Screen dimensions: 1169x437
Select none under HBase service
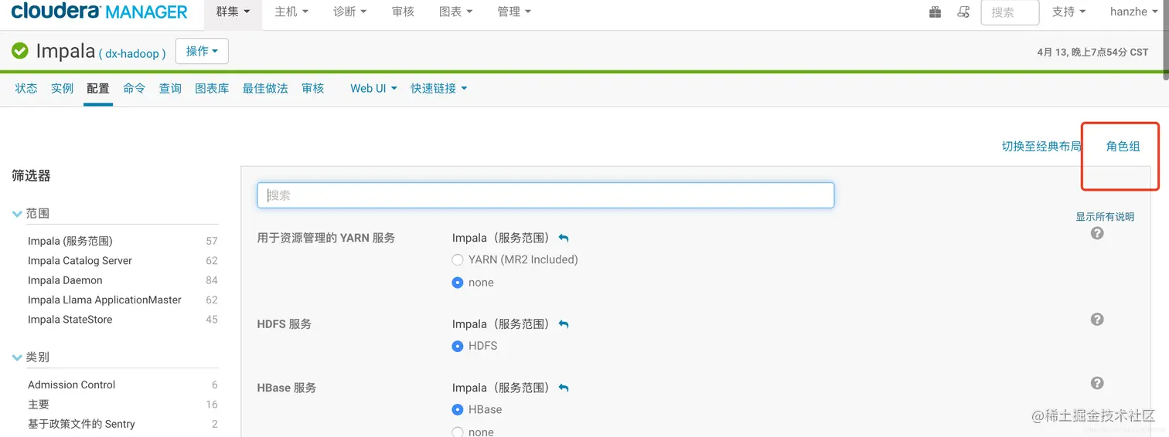458,432
